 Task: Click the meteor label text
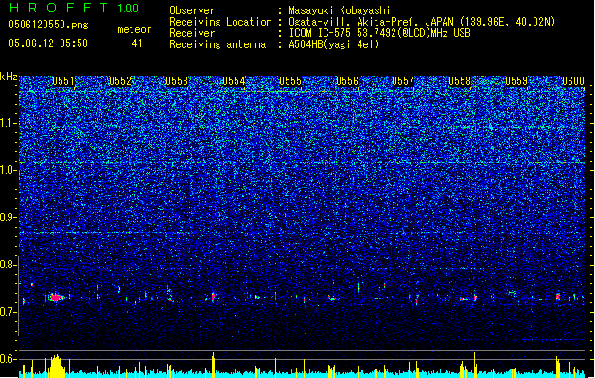point(134,29)
